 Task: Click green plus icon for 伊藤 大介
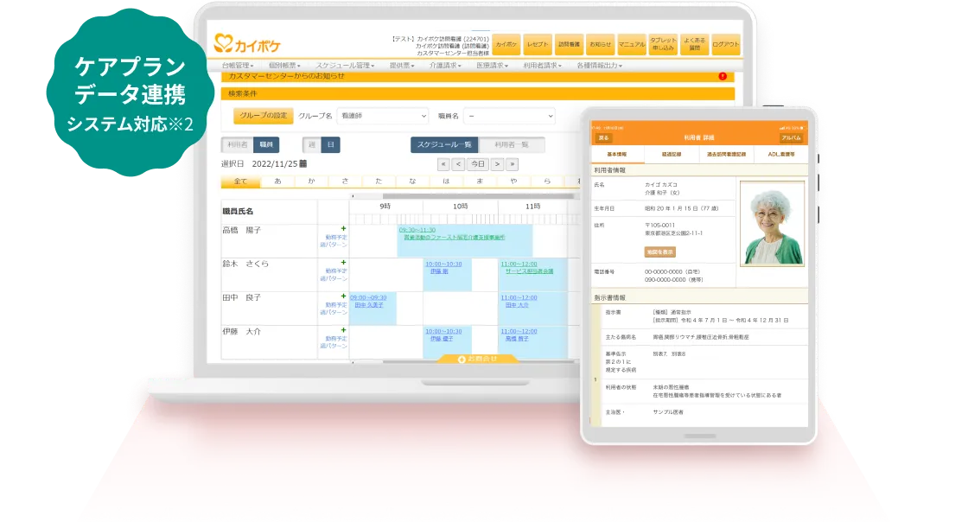pyautogui.click(x=343, y=330)
